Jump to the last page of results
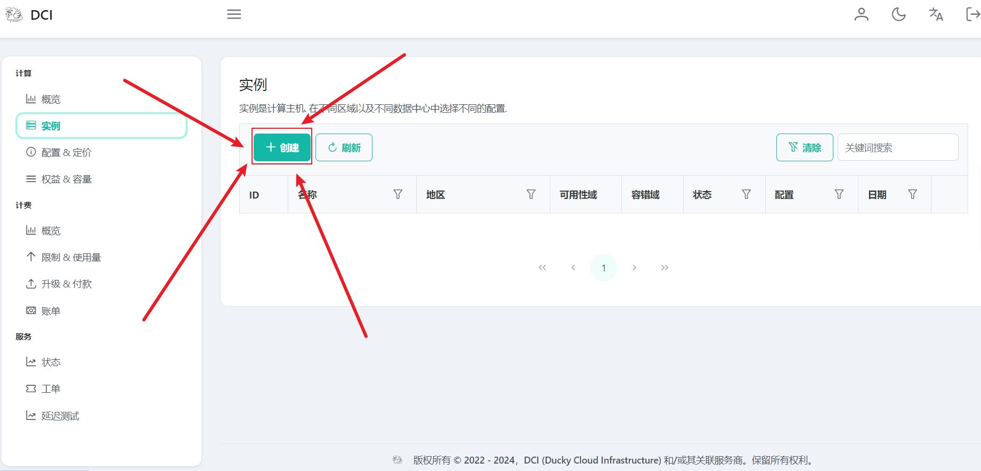 (664, 268)
